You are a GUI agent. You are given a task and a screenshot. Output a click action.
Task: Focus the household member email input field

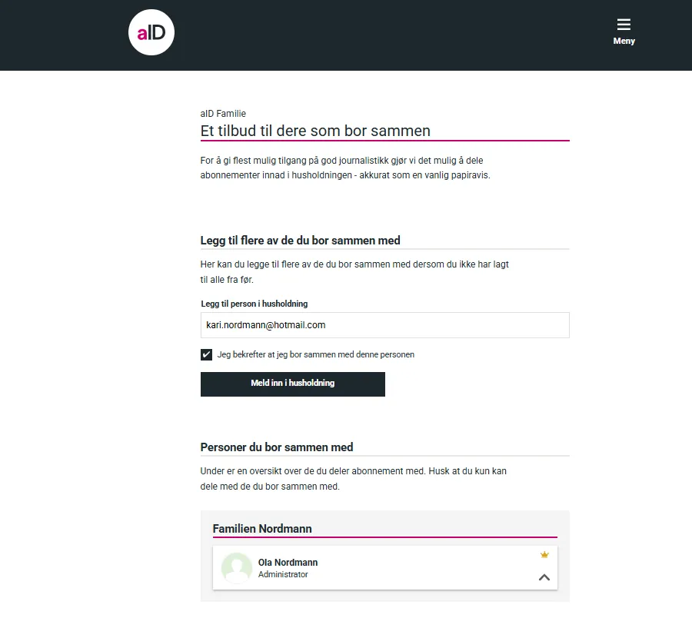pyautogui.click(x=384, y=325)
